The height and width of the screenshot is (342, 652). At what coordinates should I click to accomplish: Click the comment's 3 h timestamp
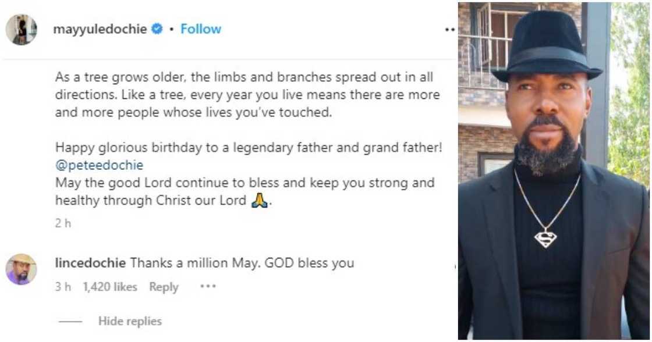point(63,287)
